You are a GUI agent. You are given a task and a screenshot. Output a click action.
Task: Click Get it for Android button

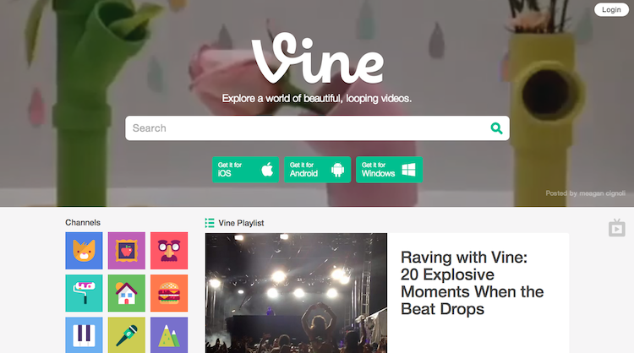click(x=317, y=170)
